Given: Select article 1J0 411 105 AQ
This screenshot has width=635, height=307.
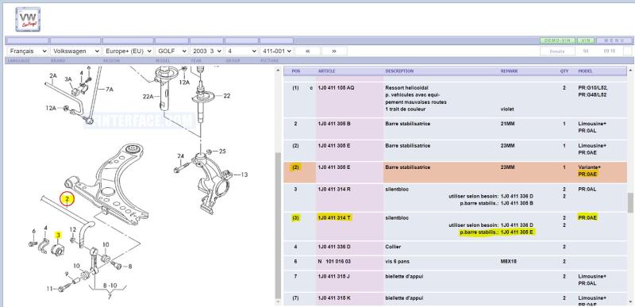Looking at the screenshot, I should point(336,88).
